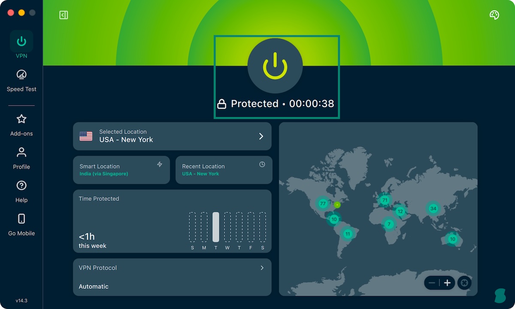Connect to Smart Location India via Singapore
This screenshot has width=515, height=309.
coord(121,170)
